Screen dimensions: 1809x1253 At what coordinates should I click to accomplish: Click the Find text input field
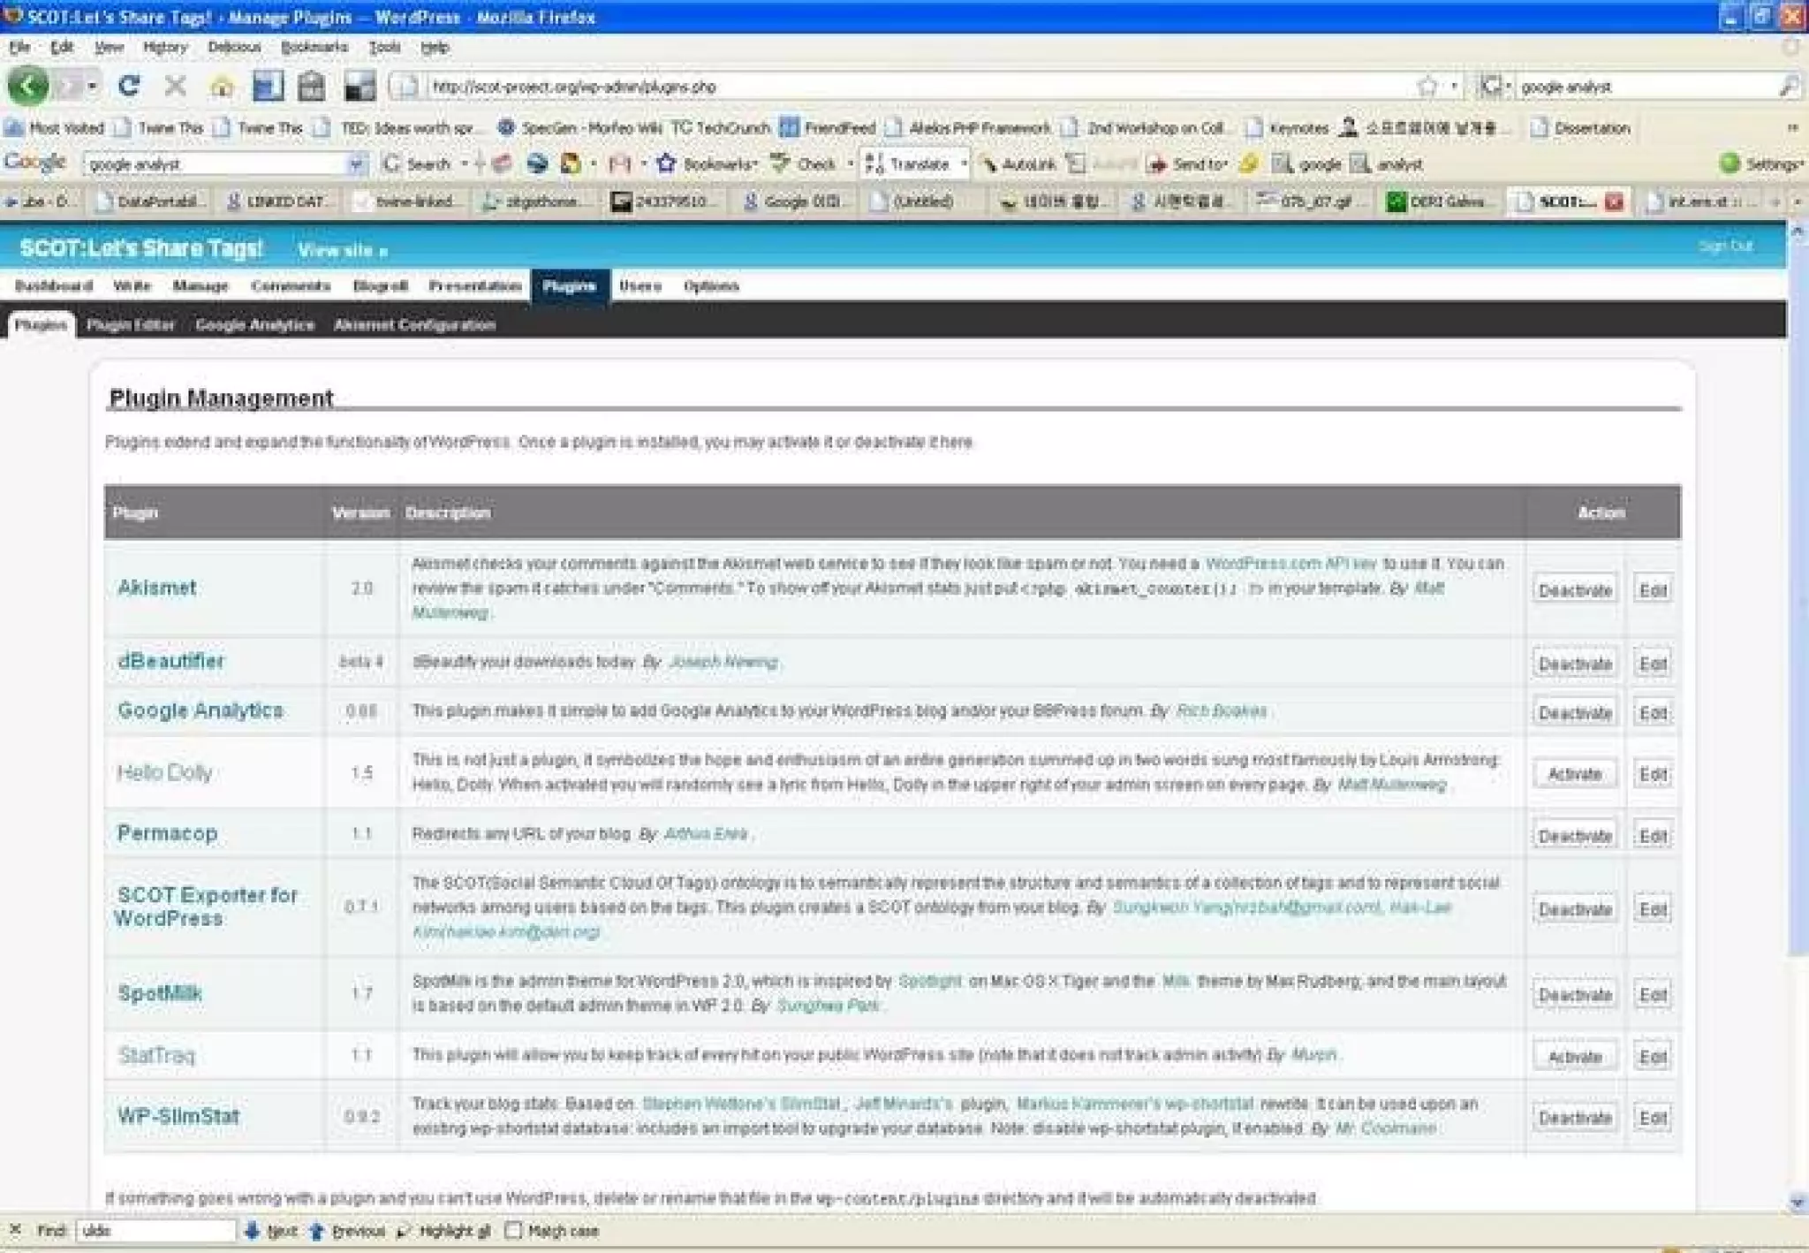click(155, 1231)
